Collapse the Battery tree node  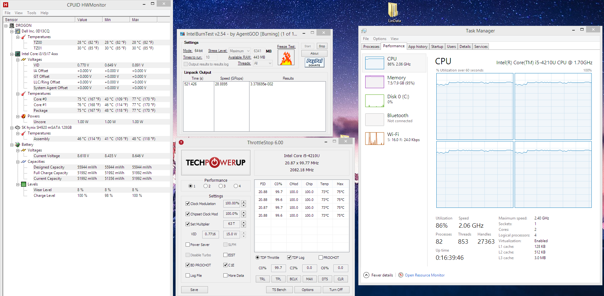coord(12,145)
